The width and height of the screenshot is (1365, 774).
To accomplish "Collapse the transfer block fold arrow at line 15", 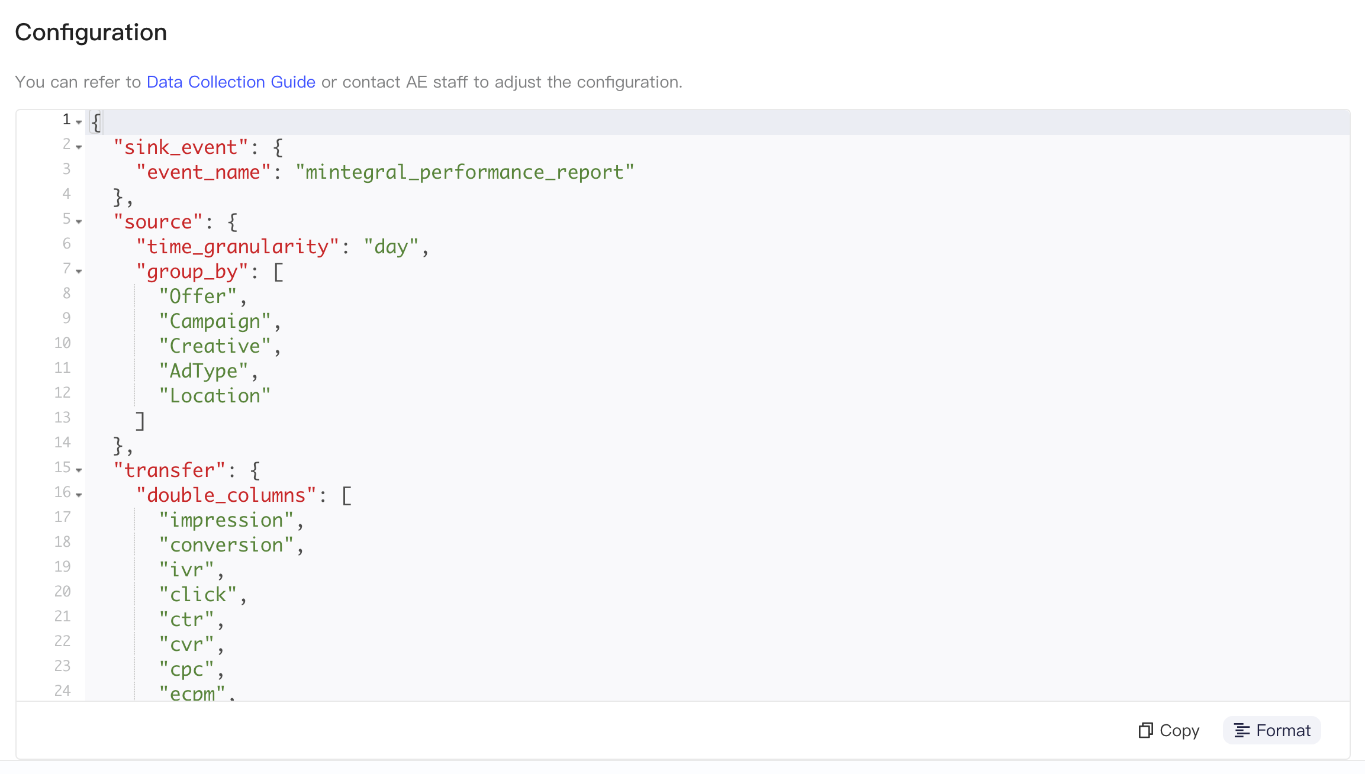I will click(x=79, y=470).
